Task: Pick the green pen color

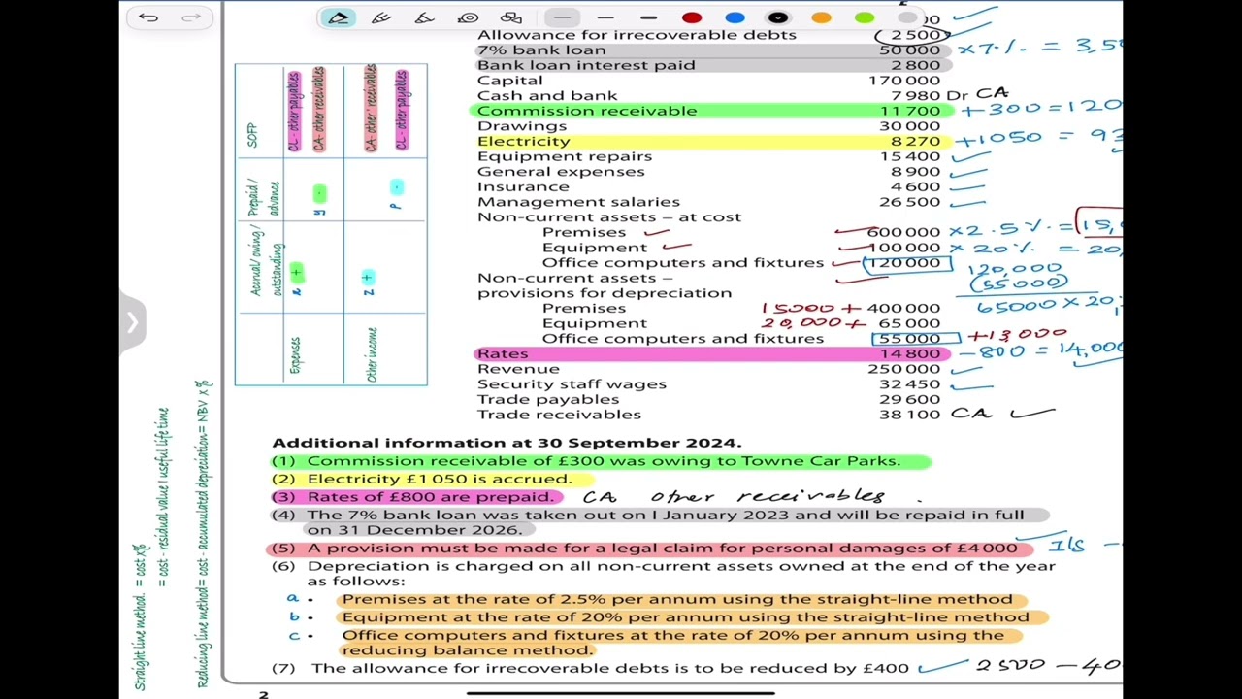Action: click(864, 17)
